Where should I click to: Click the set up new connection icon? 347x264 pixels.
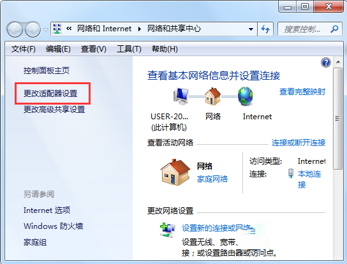click(168, 230)
